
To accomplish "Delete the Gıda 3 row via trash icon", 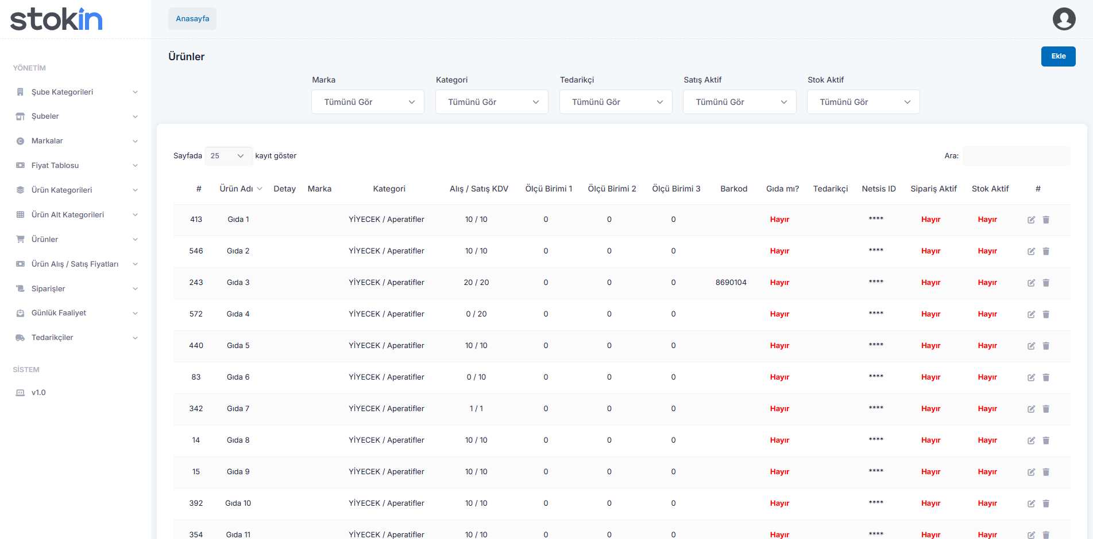I will (1046, 283).
